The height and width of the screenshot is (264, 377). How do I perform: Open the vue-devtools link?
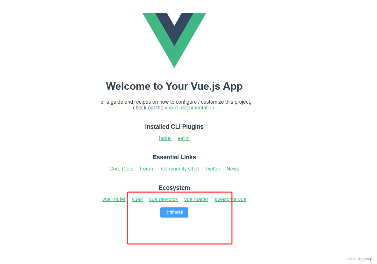(x=164, y=199)
